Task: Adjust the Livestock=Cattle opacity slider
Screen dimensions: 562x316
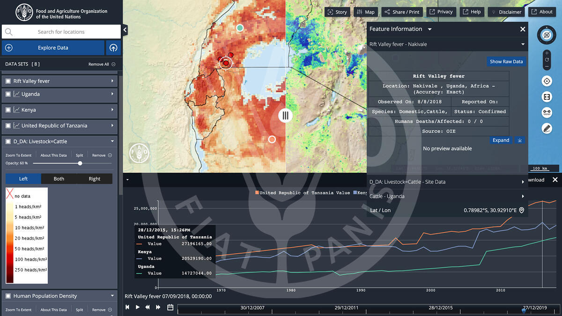Action: click(x=80, y=163)
